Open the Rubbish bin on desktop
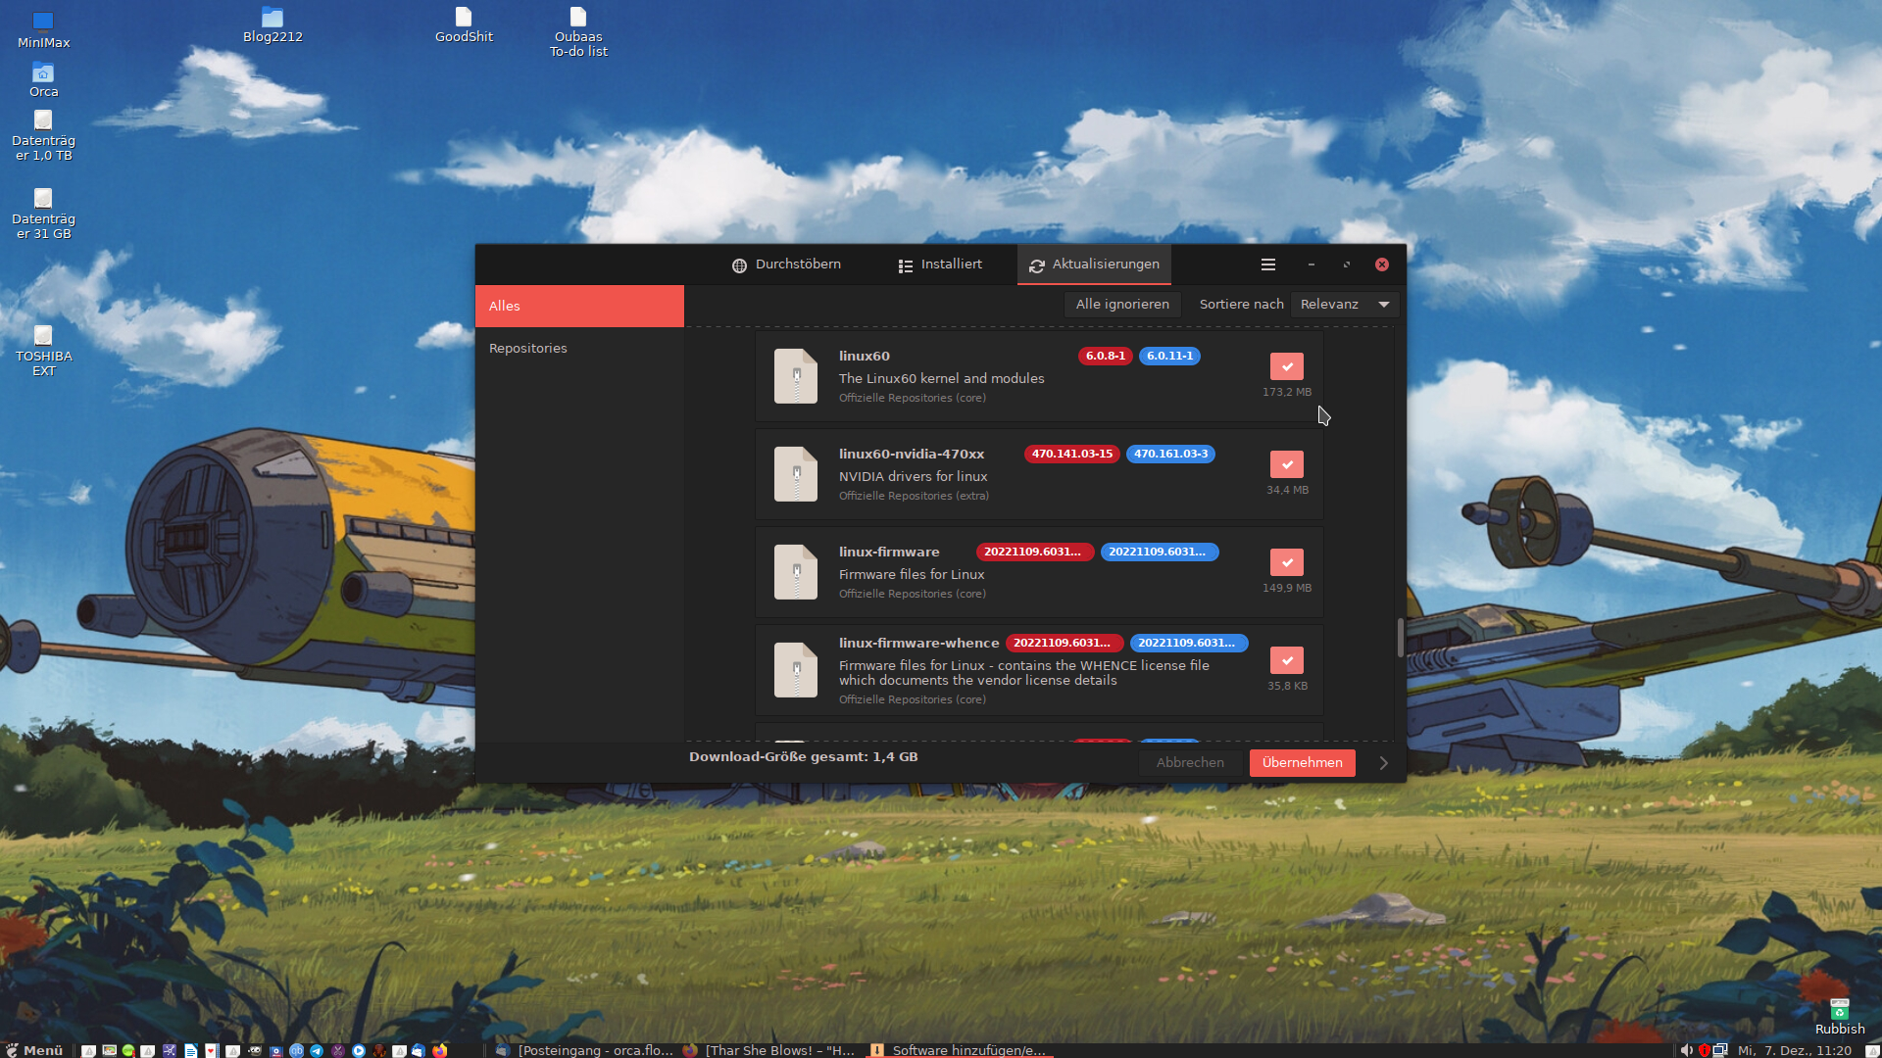The image size is (1882, 1058). point(1840,1017)
